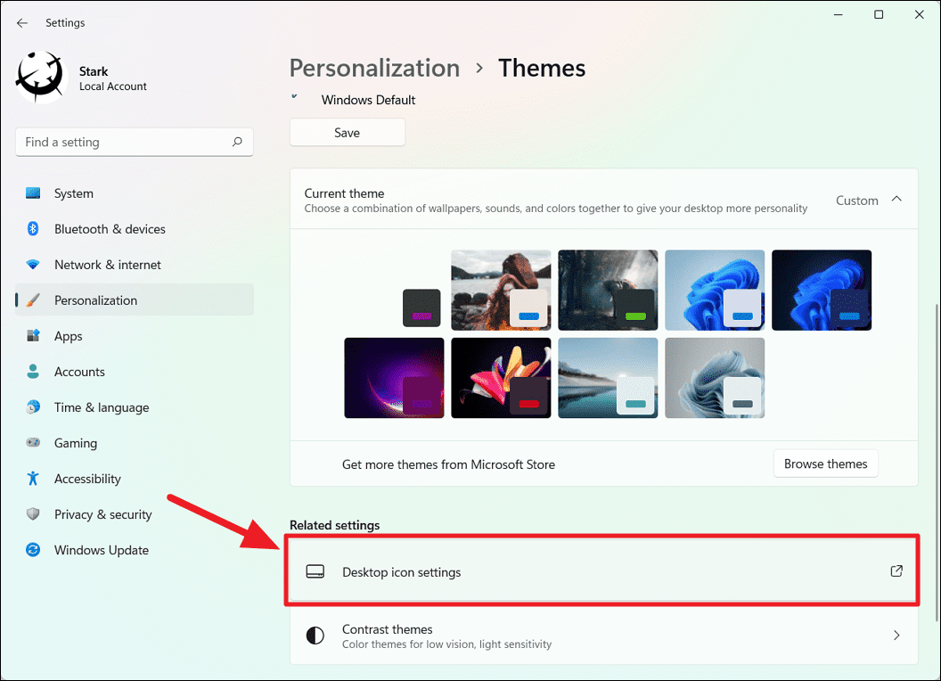Open Windows Update page

coord(135,549)
